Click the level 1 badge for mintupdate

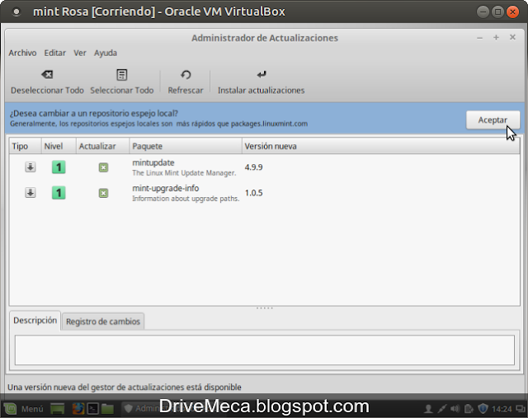(59, 167)
